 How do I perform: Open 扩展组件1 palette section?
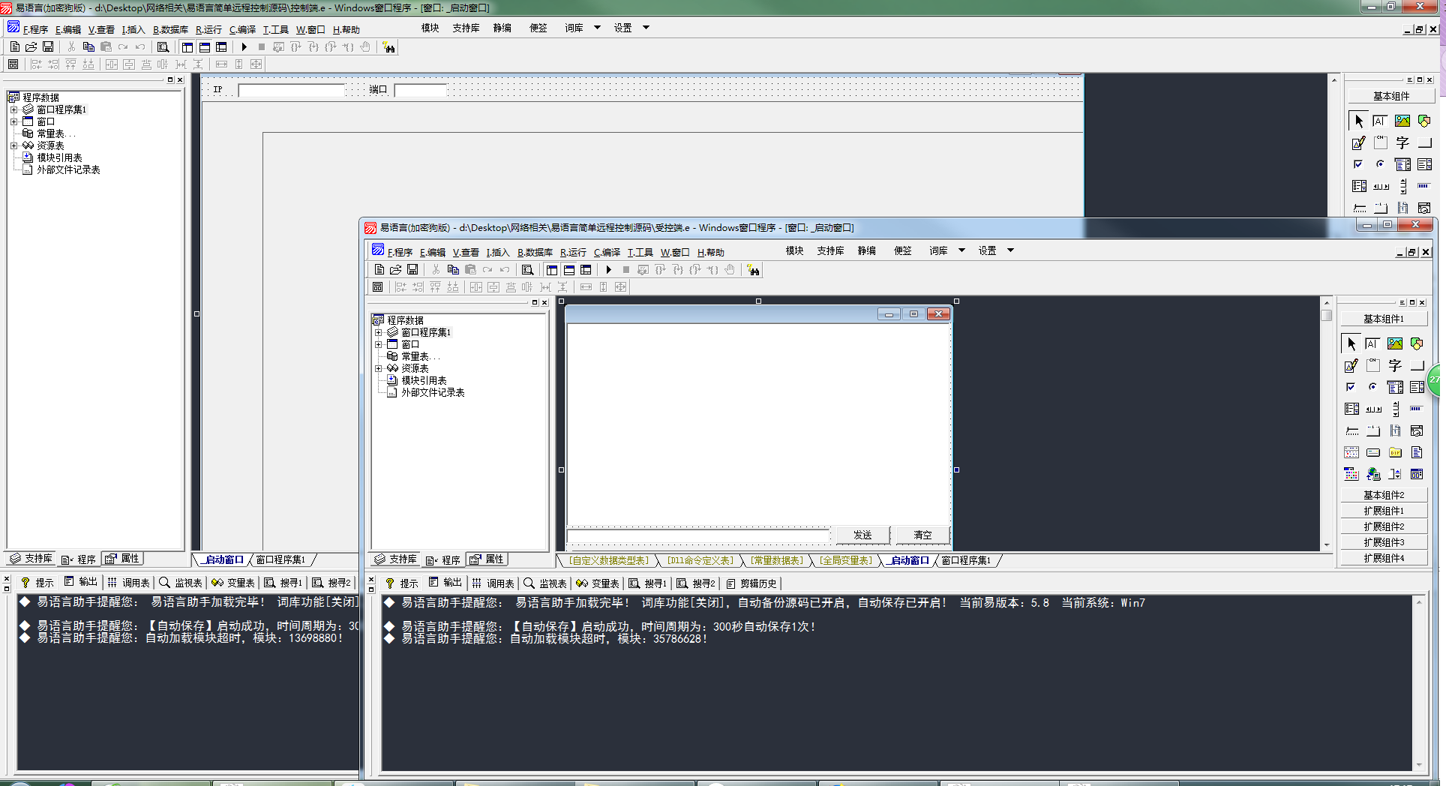click(1384, 511)
